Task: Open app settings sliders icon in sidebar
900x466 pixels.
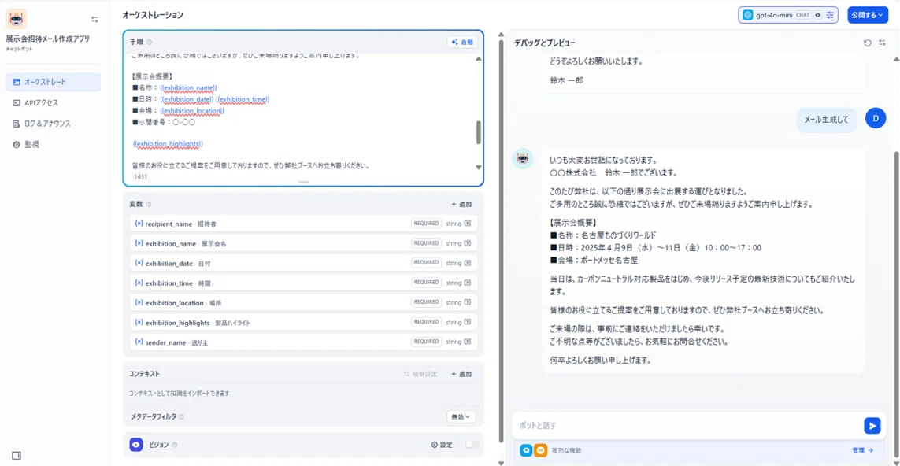Action: (94, 19)
